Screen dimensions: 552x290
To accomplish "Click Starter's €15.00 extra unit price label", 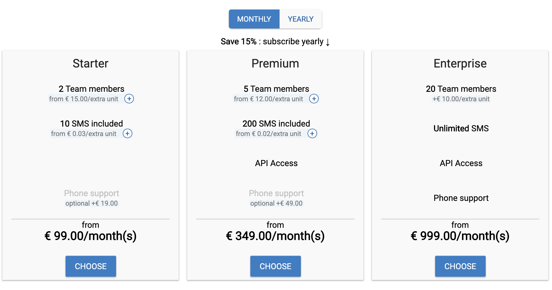I will (83, 99).
